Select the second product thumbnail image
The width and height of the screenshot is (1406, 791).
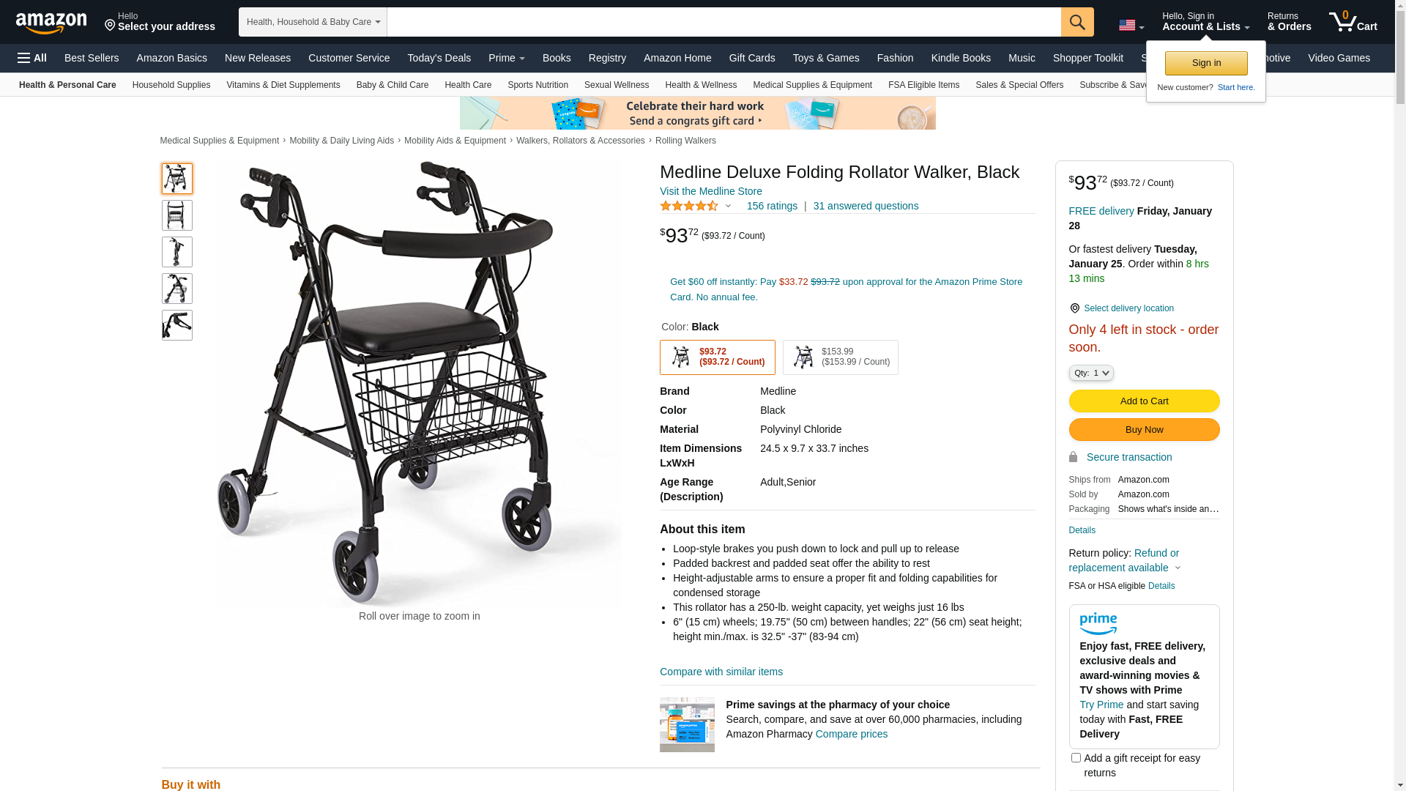point(177,215)
